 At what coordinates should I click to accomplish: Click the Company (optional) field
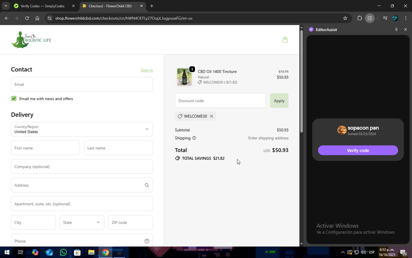point(82,167)
